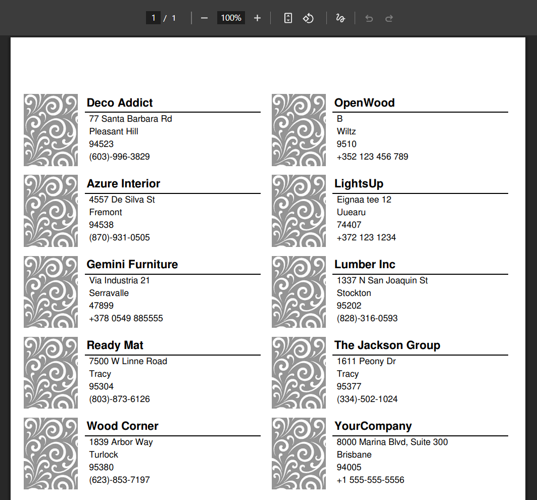Click the zoom out minus button
The width and height of the screenshot is (537, 500).
(x=204, y=18)
